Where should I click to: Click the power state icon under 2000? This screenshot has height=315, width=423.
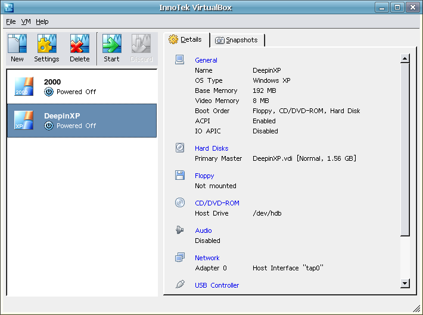click(x=49, y=92)
